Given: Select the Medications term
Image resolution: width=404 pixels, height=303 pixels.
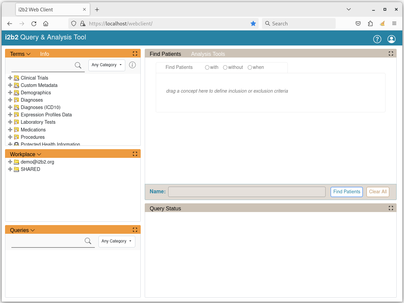Looking at the screenshot, I should (x=33, y=130).
